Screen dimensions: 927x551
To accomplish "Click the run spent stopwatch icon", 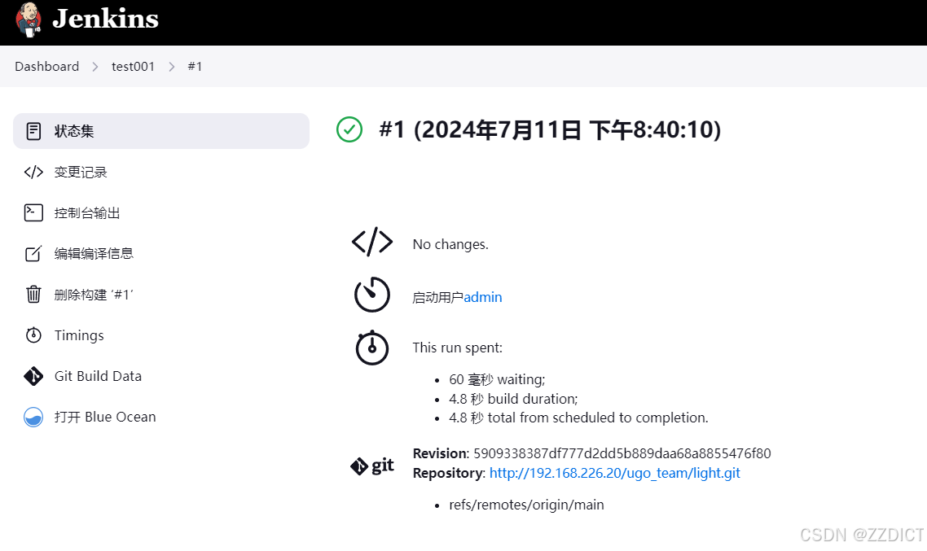I will 372,348.
